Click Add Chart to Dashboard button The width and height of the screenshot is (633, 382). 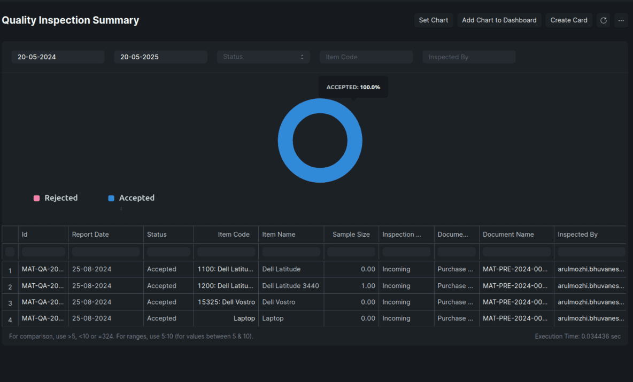tap(499, 20)
